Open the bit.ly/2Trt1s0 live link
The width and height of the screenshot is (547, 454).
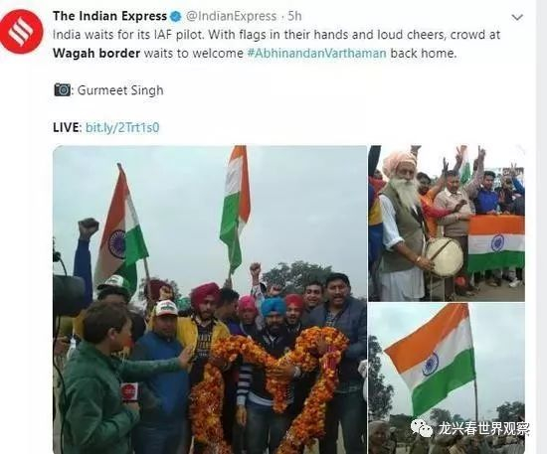pyautogui.click(x=122, y=127)
